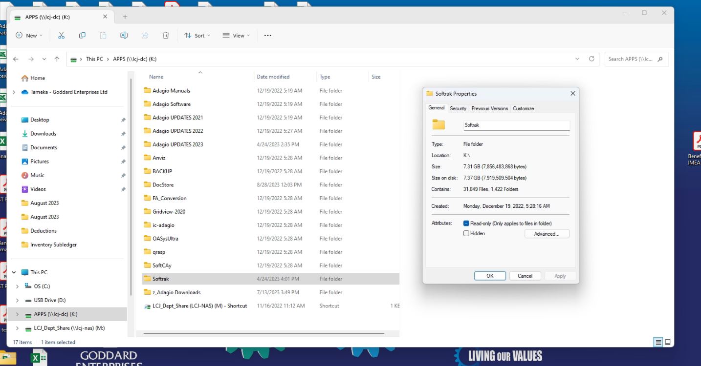The height and width of the screenshot is (366, 701).
Task: Click the Copy icon in toolbar
Action: point(82,35)
